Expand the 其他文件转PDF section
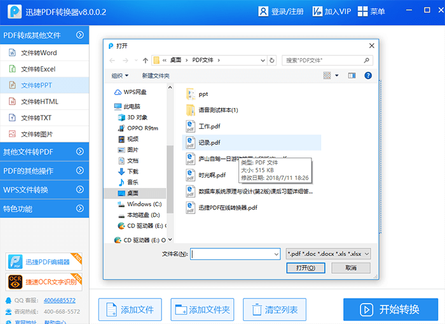 (x=80, y=151)
